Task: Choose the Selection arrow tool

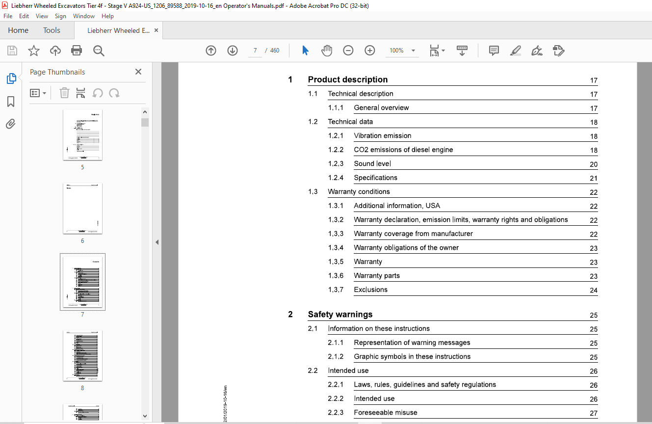Action: [x=305, y=51]
